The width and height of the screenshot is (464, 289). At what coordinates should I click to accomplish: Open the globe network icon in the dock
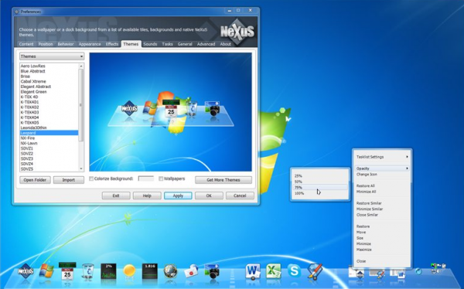170,271
